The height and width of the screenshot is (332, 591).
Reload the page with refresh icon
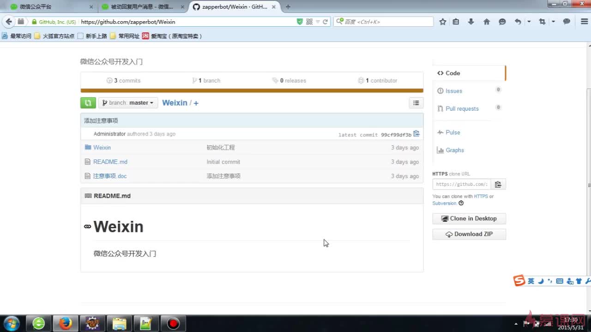325,22
